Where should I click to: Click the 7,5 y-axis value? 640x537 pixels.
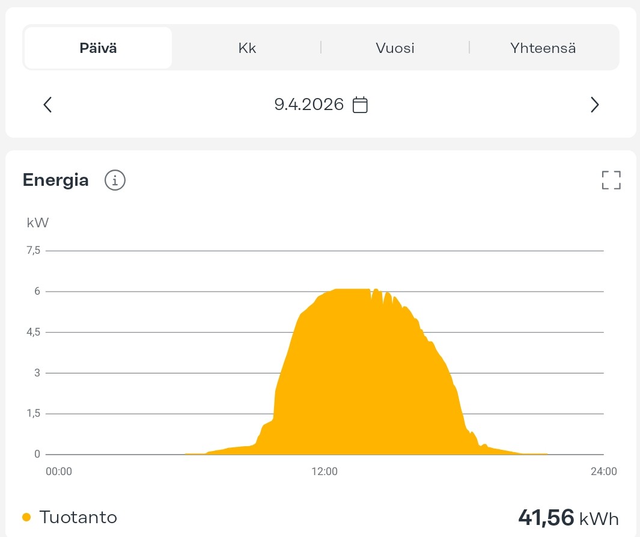pos(32,250)
